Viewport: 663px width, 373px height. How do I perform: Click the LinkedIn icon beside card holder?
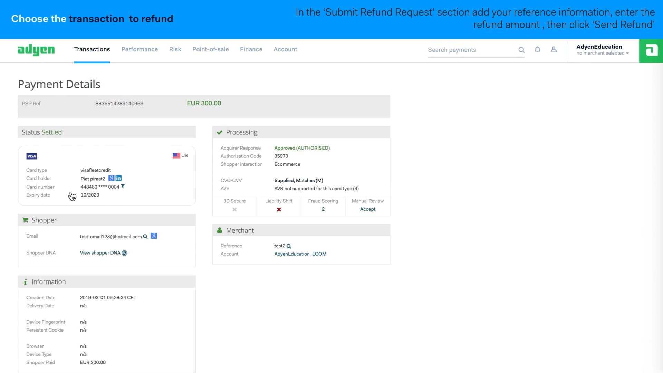click(118, 178)
